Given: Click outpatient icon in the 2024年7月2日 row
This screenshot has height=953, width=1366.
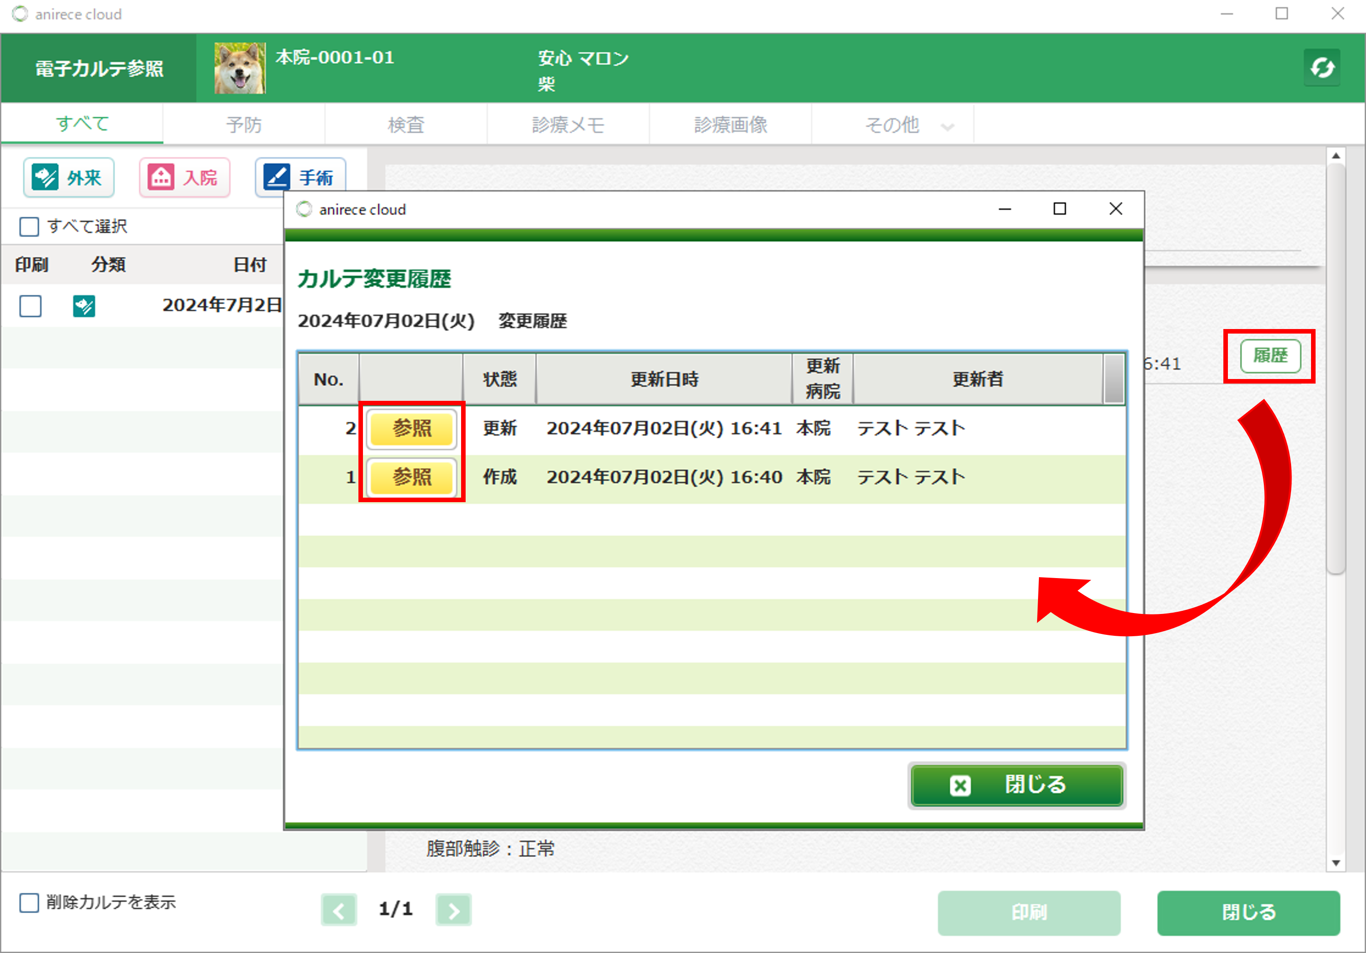Looking at the screenshot, I should (84, 306).
